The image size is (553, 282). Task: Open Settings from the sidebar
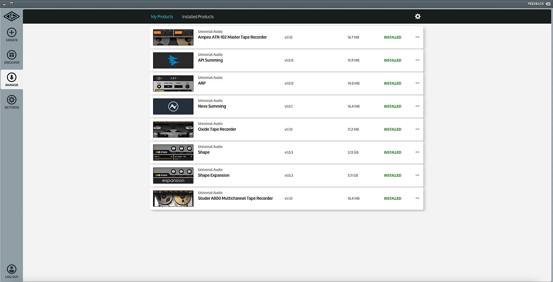coord(12,102)
